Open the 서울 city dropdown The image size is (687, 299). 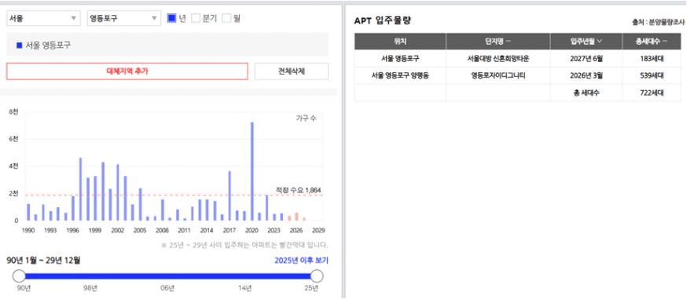click(x=43, y=18)
